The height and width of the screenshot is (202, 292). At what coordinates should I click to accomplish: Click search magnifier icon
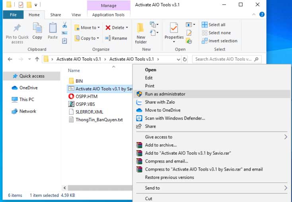pos(257,59)
